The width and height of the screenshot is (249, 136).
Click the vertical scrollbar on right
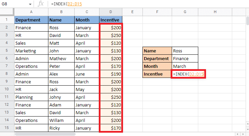pos(247,20)
